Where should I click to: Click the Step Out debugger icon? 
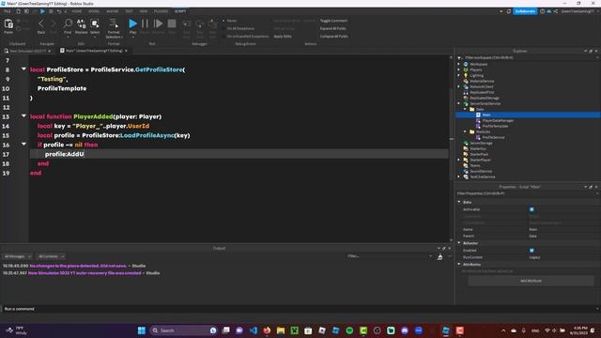click(213, 24)
